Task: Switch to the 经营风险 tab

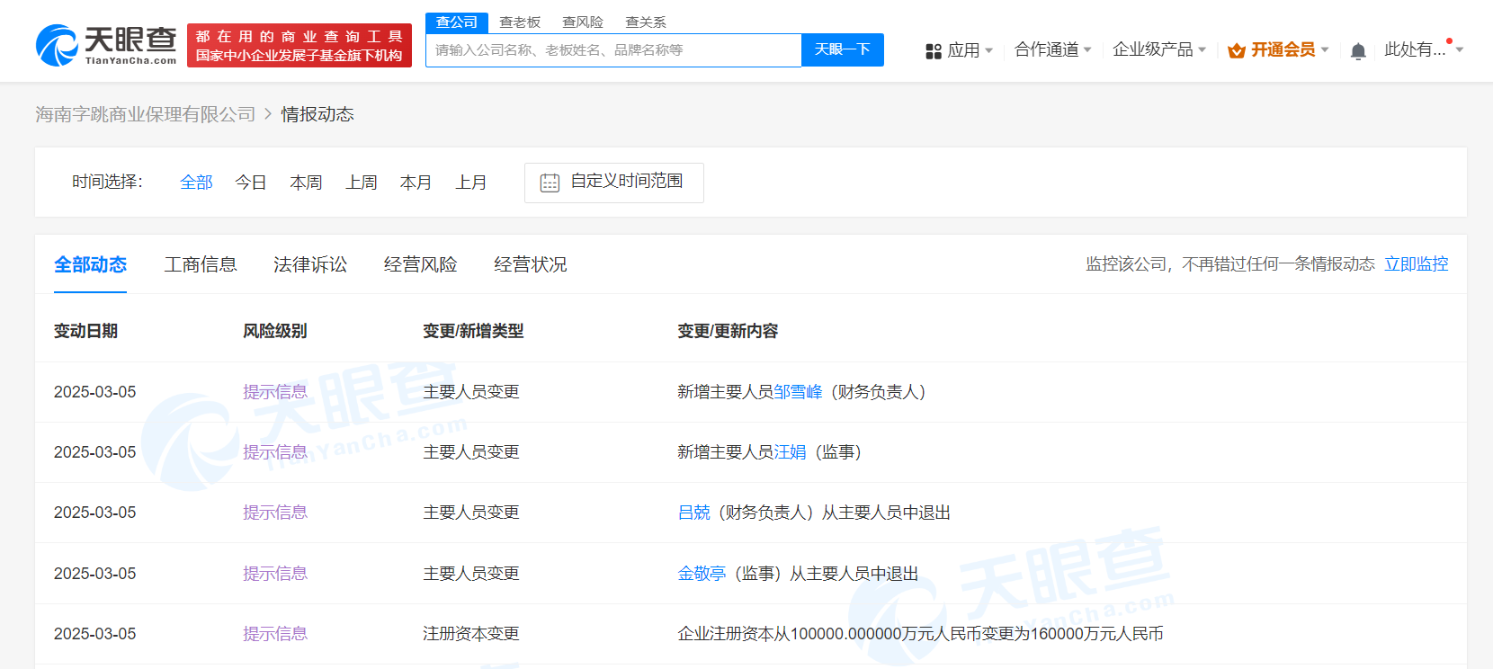Action: point(421,264)
